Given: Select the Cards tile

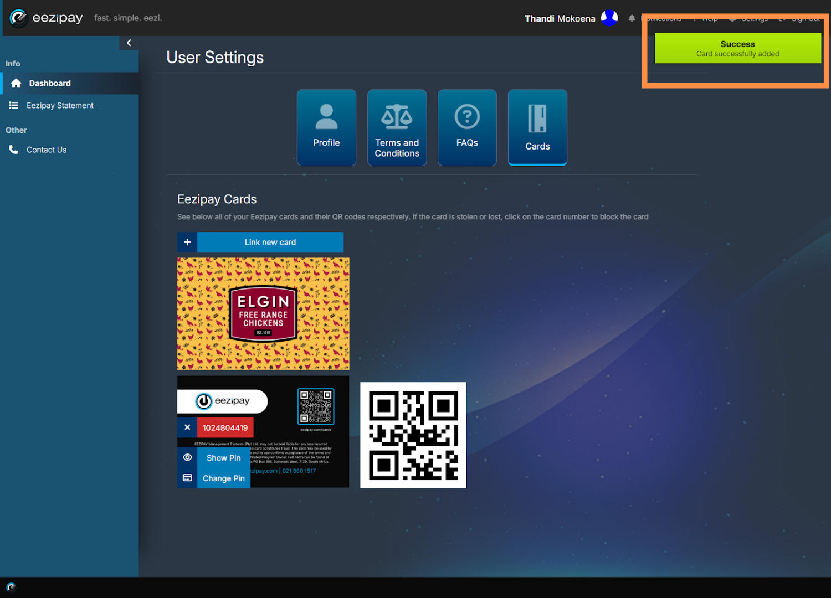Looking at the screenshot, I should pos(537,127).
